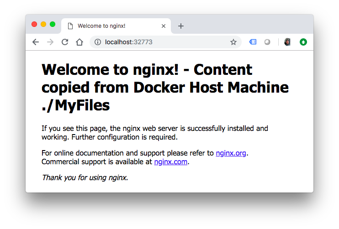The image size is (339, 229).
Task: Click the text 'Thank you for using nginx.'
Action: click(85, 177)
